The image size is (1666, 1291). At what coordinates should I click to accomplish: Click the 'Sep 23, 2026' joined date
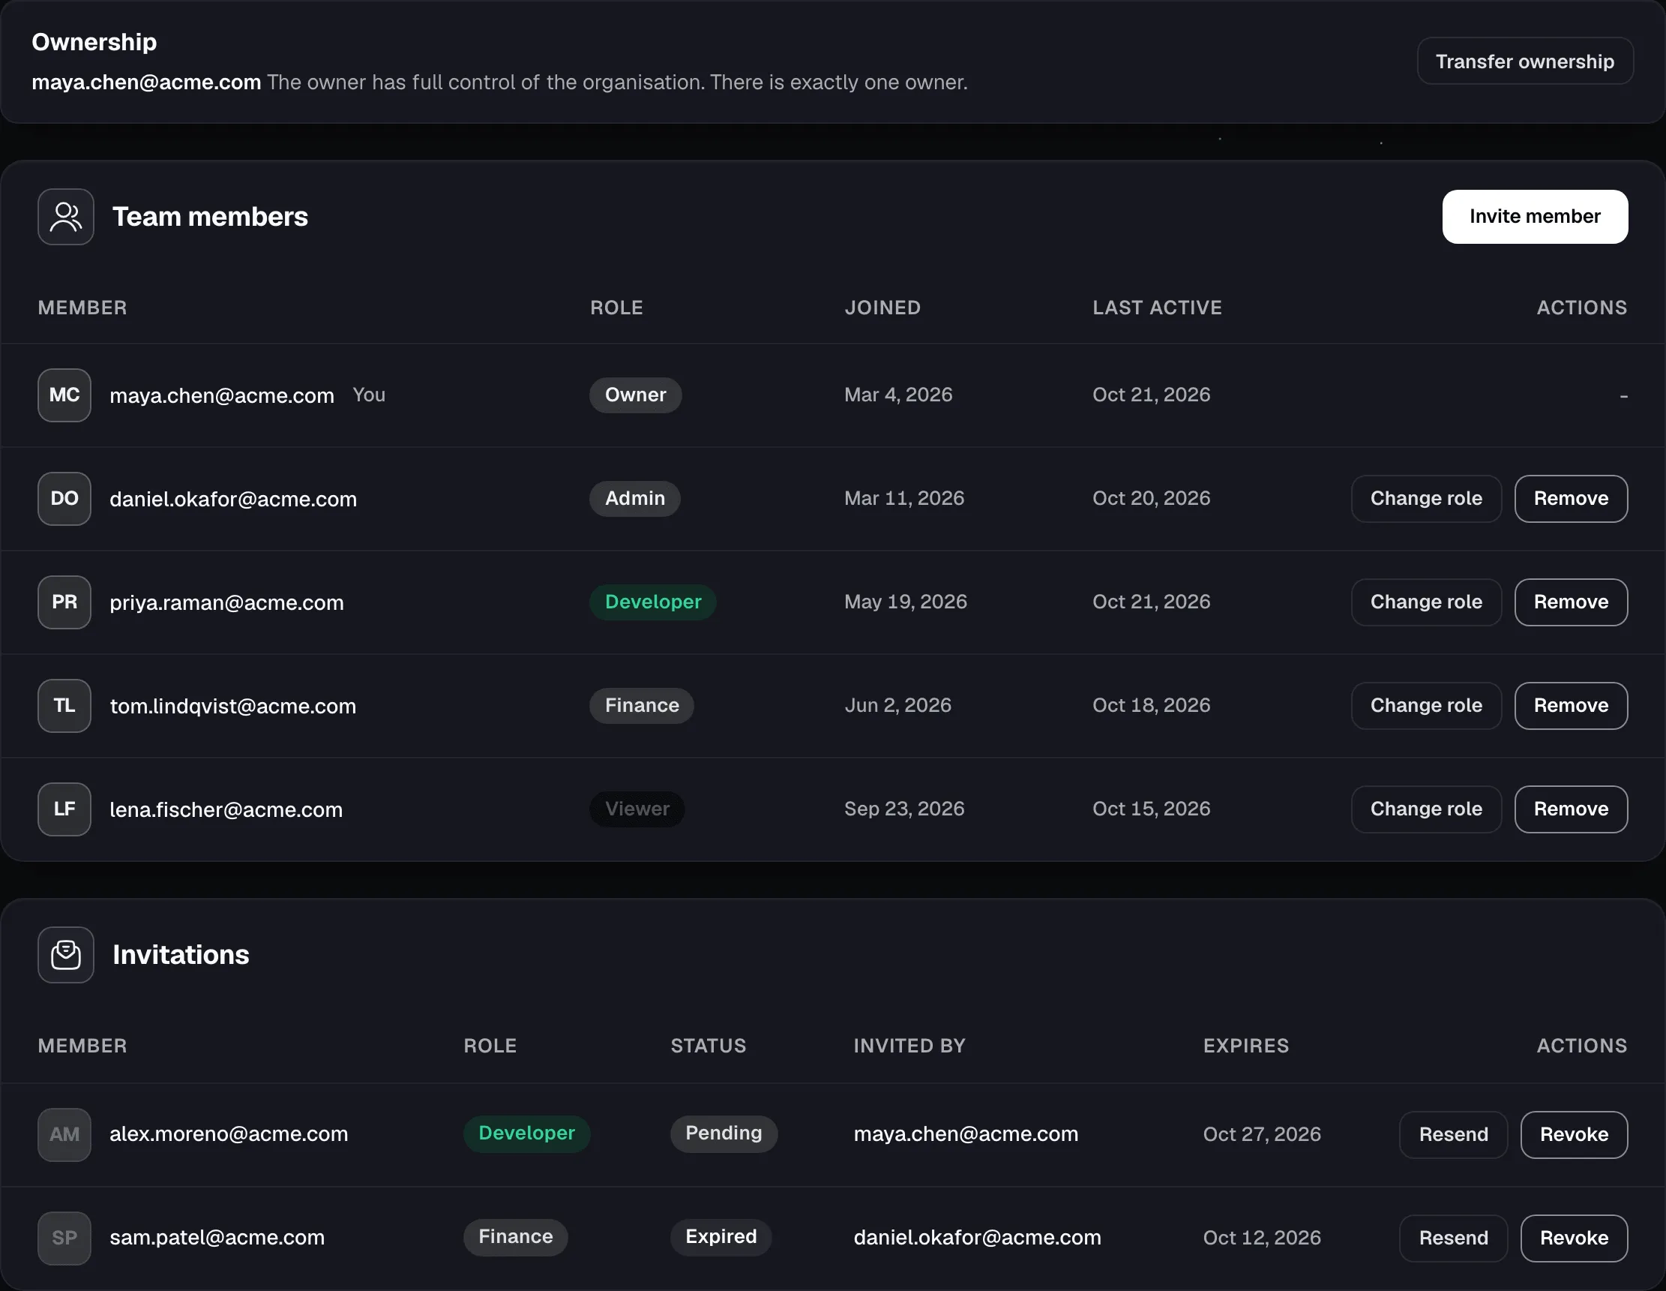pyautogui.click(x=904, y=809)
